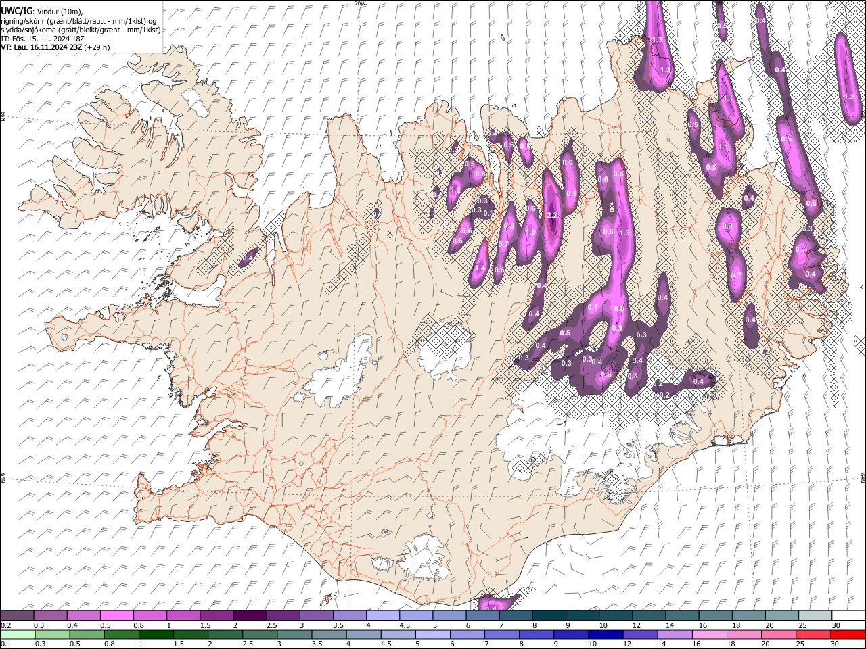Viewport: 866px width, 649px height.
Task: Click the grey-purple snow swatch between 0.2 and 0.3
Action: [17, 616]
